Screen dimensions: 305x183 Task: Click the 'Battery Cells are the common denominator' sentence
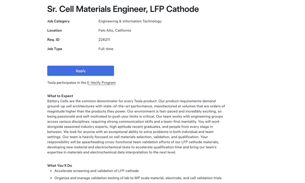pyautogui.click(x=102, y=101)
